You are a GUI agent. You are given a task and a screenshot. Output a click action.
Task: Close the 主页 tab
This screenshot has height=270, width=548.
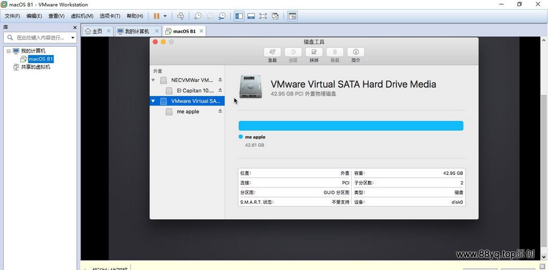click(109, 31)
